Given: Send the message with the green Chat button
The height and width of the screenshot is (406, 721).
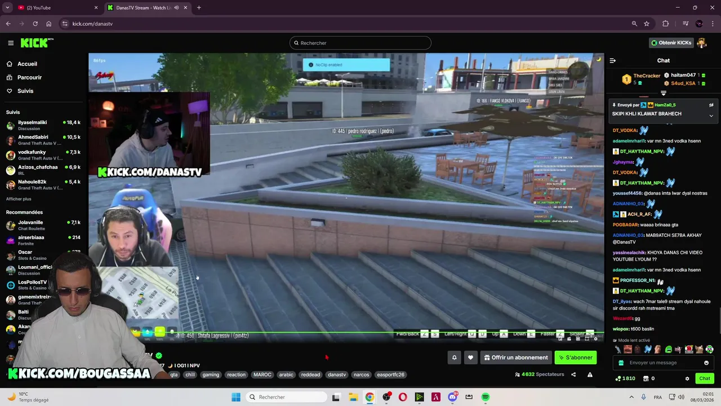Looking at the screenshot, I should (x=705, y=378).
